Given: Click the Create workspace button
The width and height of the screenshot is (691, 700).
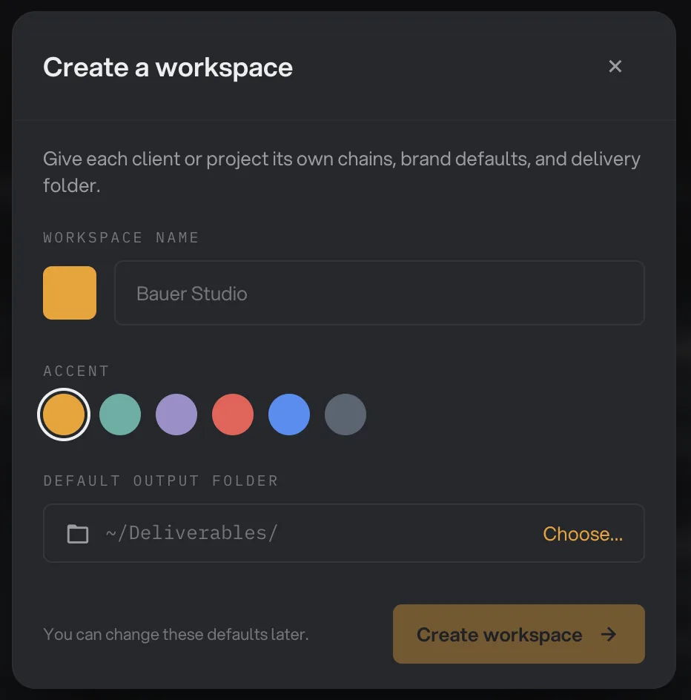Looking at the screenshot, I should click(519, 634).
